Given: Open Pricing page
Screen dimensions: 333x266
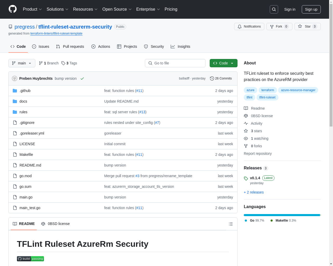Looking at the screenshot, I should [x=171, y=9].
